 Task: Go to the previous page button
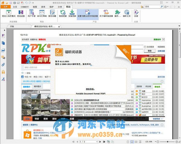77,142
